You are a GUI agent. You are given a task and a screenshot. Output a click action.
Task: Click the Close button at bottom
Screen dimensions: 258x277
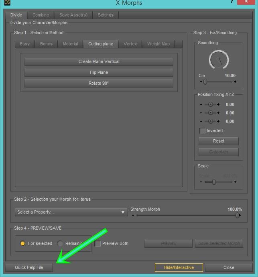pyautogui.click(x=229, y=268)
